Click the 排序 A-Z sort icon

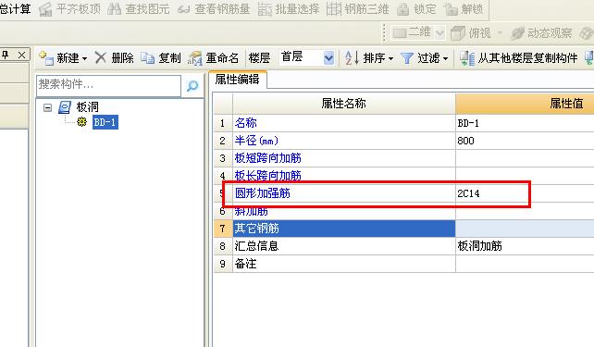click(352, 58)
